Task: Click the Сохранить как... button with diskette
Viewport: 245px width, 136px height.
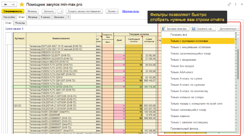Action: (204, 29)
